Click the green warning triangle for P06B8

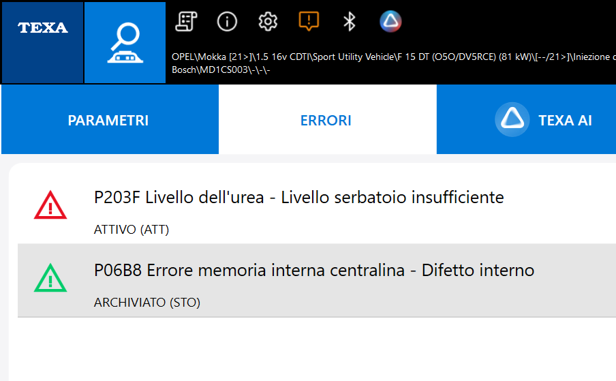50,279
